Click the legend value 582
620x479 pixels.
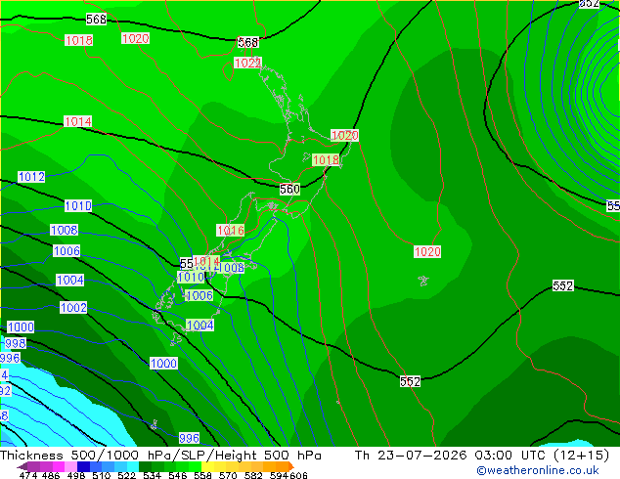click(253, 475)
